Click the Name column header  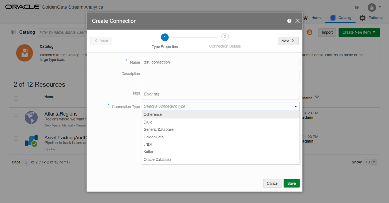[49, 97]
